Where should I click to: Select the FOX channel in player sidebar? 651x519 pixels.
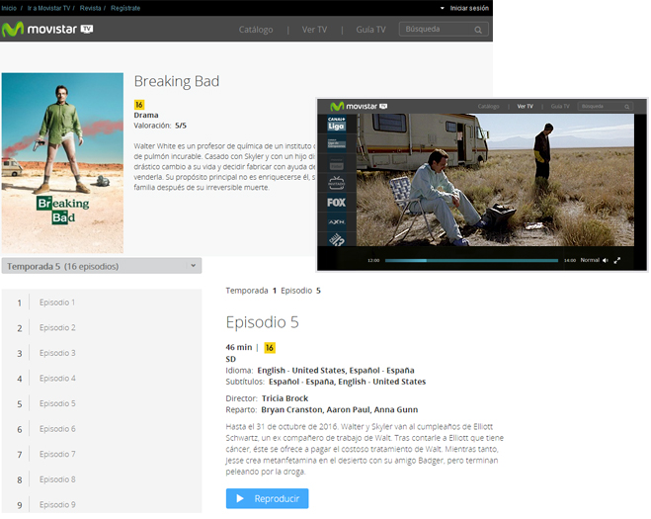[336, 203]
